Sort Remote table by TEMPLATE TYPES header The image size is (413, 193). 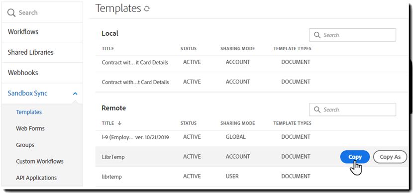click(293, 123)
